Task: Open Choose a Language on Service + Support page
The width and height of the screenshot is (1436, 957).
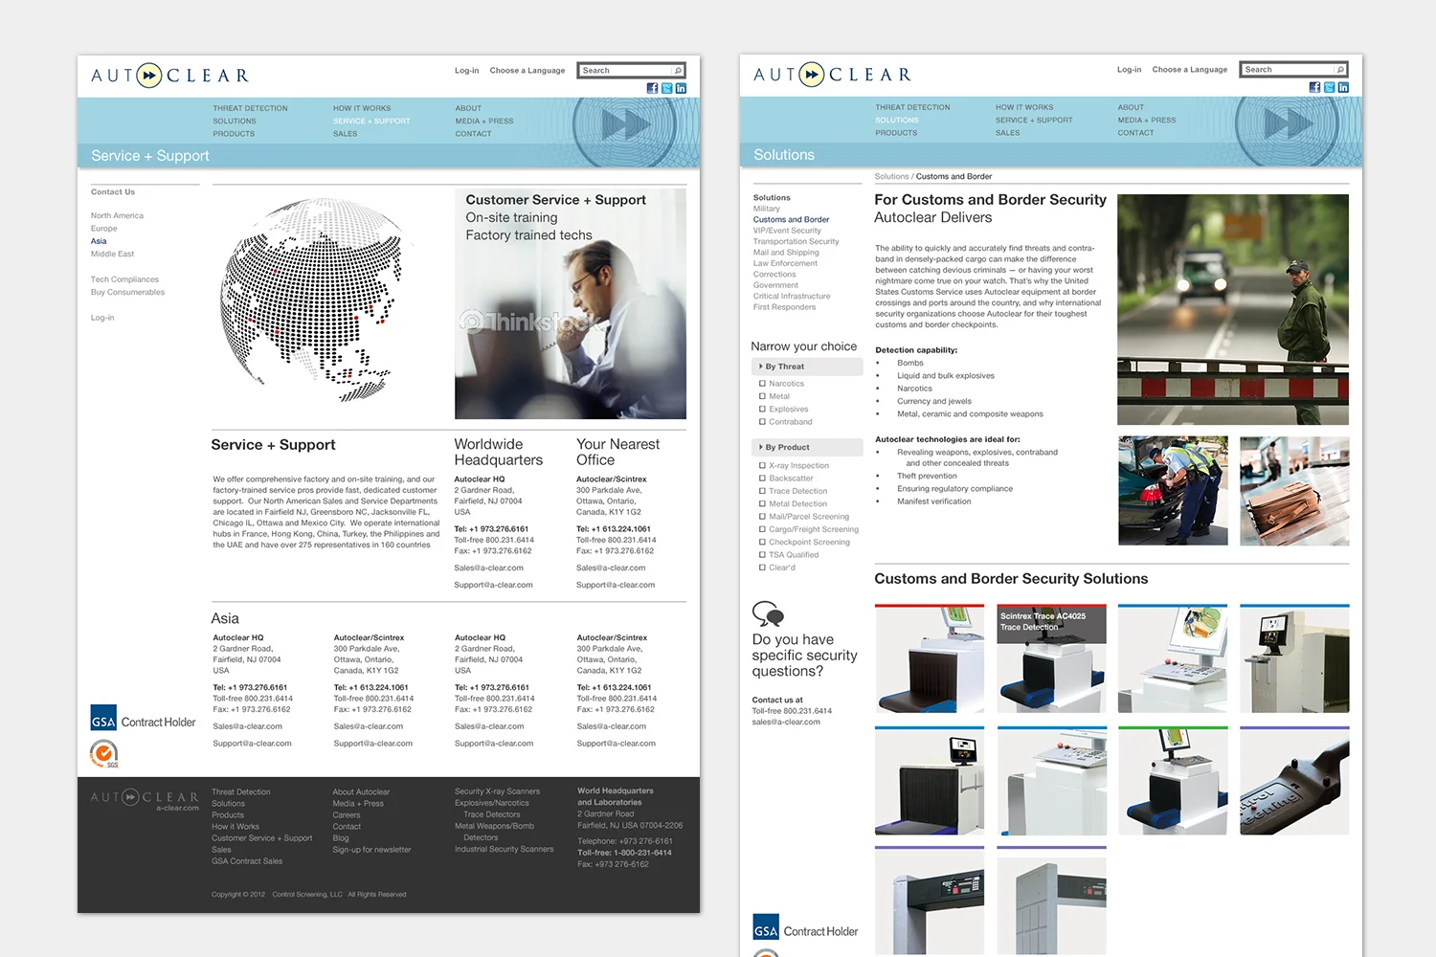Action: (527, 71)
